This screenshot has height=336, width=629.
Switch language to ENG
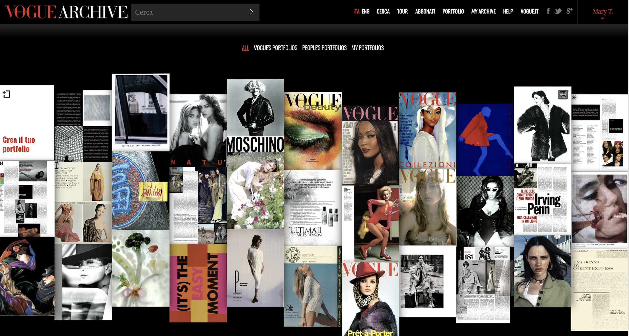click(x=365, y=11)
